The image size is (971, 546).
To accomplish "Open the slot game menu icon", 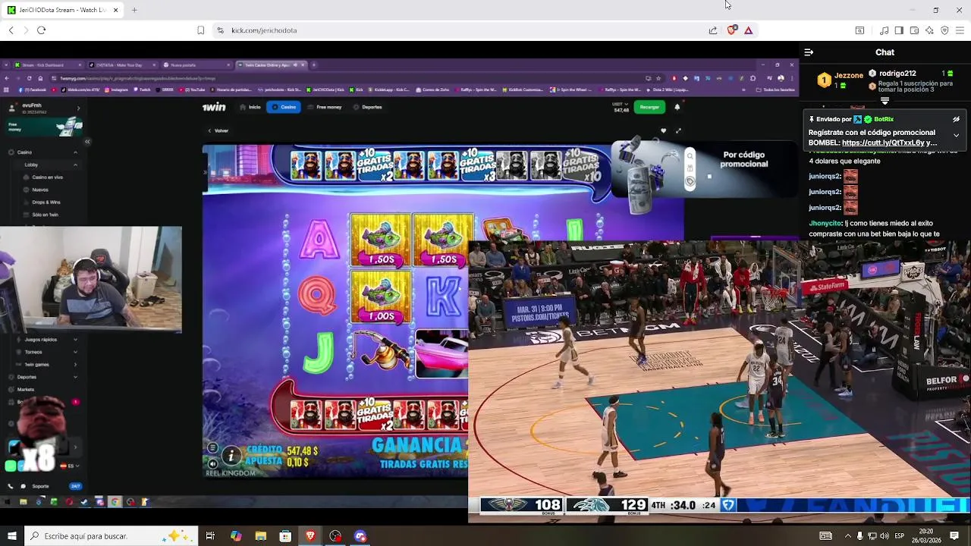I will point(212,448).
